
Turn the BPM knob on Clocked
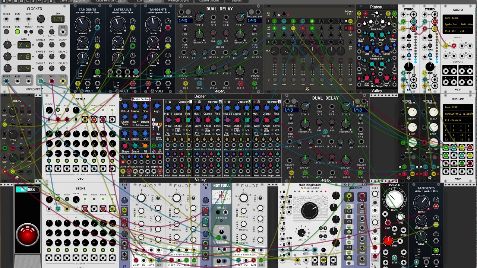[41, 19]
